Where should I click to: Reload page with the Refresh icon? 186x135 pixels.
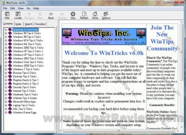(84, 16)
